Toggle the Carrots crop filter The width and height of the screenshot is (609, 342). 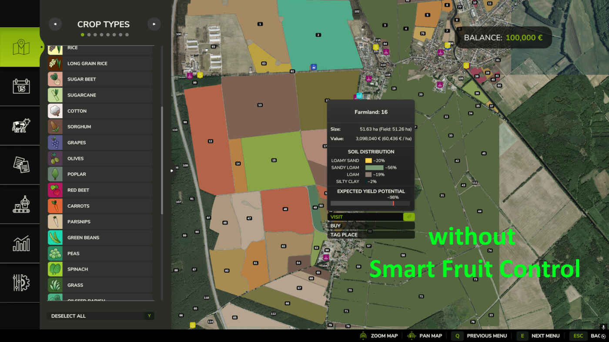100,206
